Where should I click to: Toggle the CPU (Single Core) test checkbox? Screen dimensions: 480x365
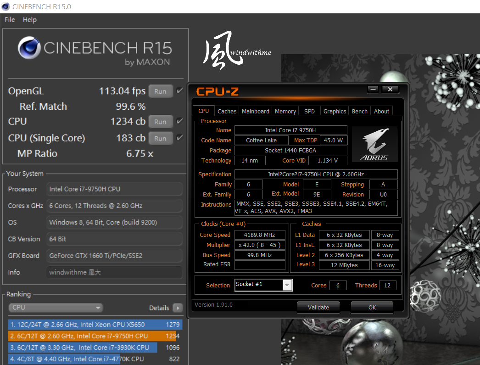coord(180,137)
